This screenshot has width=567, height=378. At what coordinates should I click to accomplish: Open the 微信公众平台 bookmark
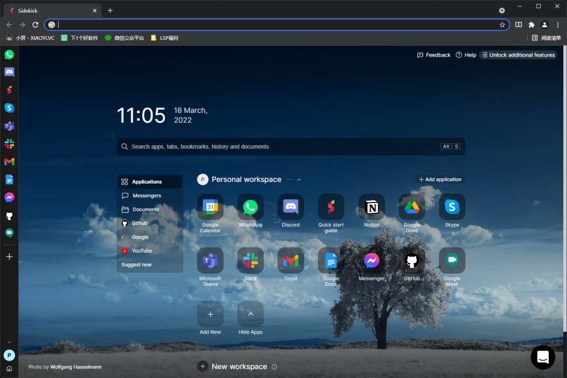click(124, 38)
